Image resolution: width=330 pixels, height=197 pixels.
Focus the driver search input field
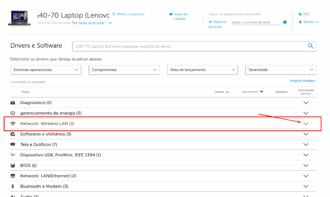tap(189, 46)
